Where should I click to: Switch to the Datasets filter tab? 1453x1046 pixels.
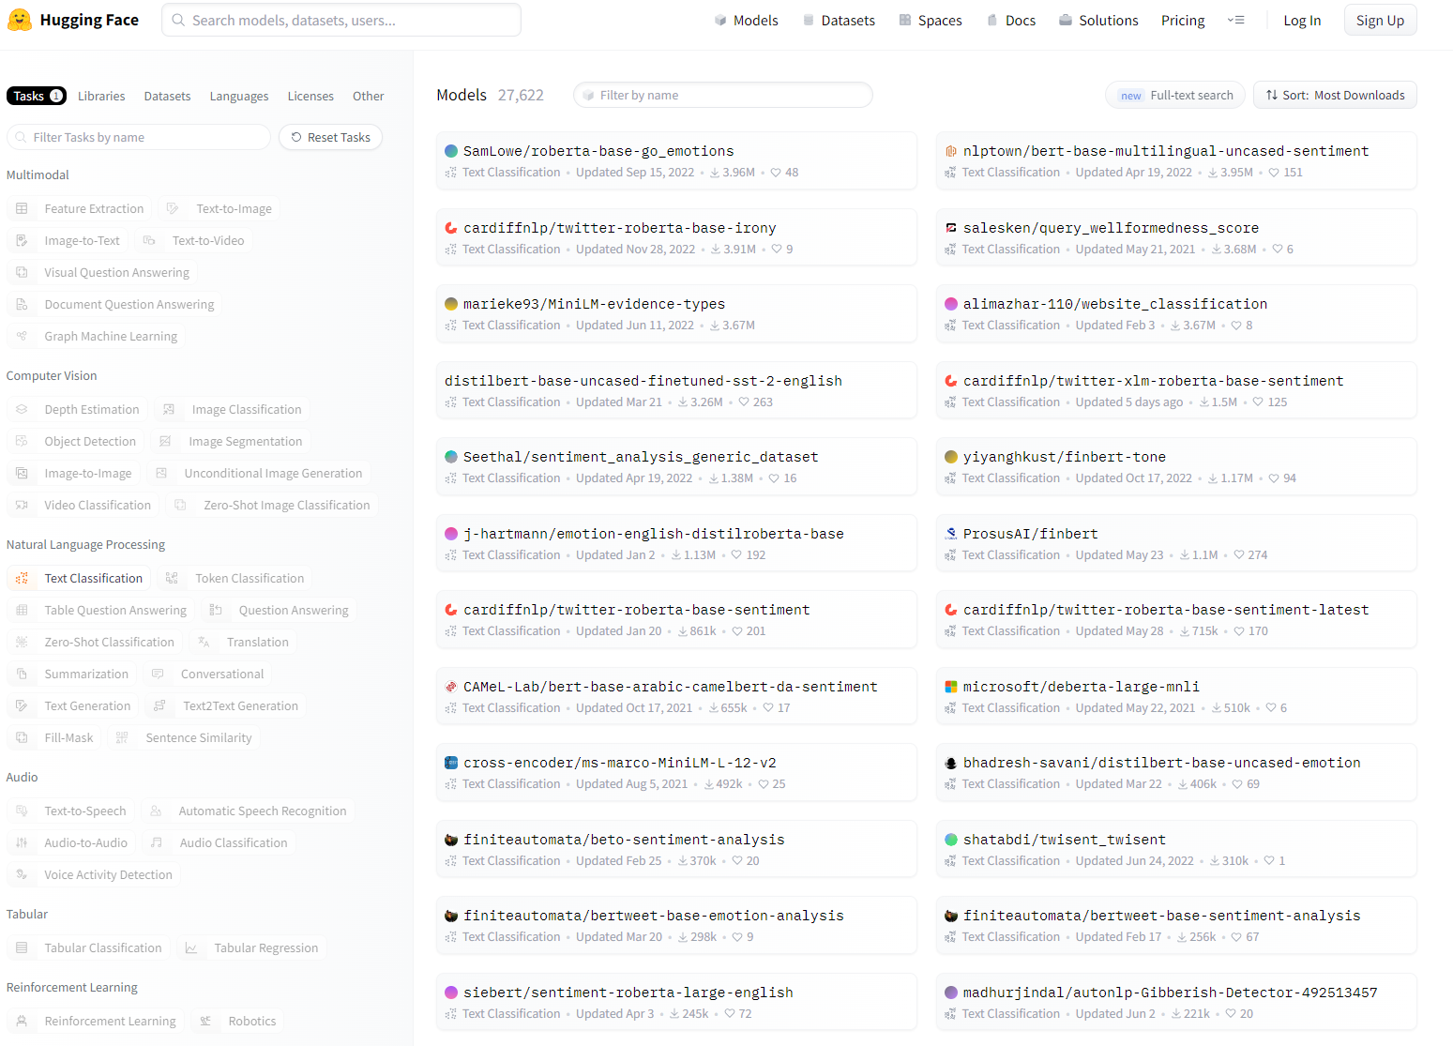[x=167, y=96]
